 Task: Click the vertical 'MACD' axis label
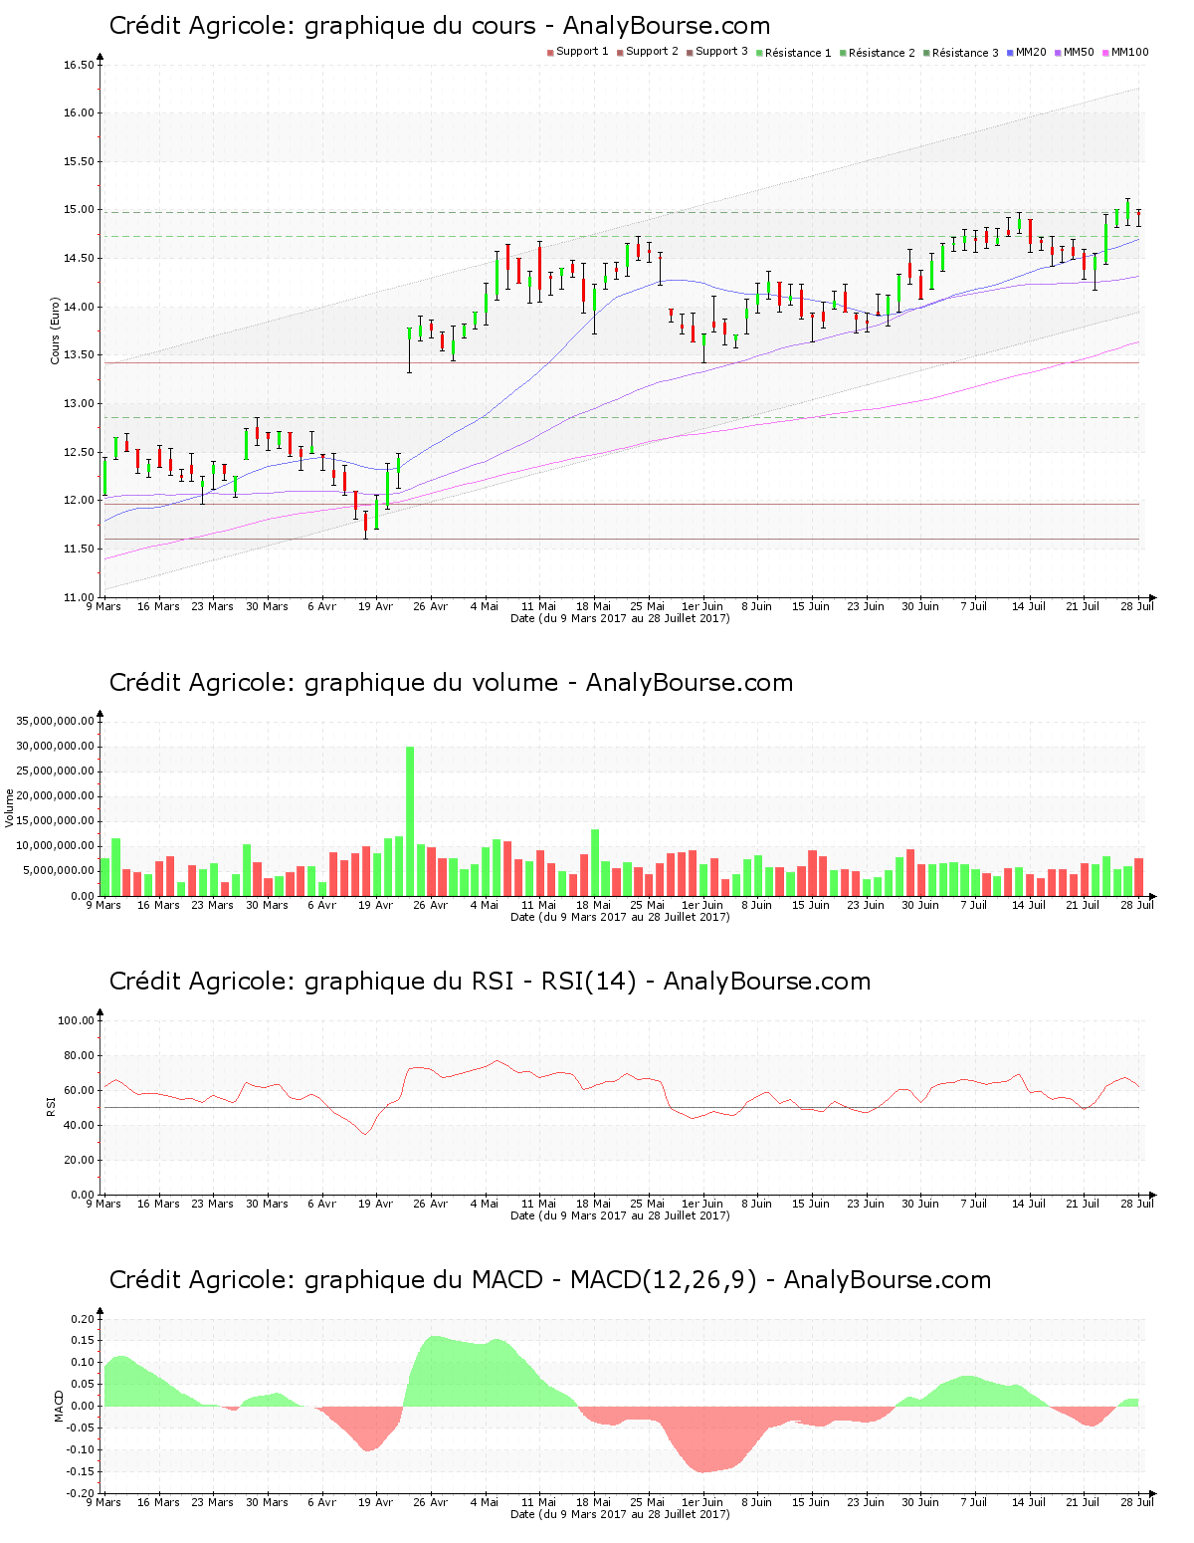59,1405
